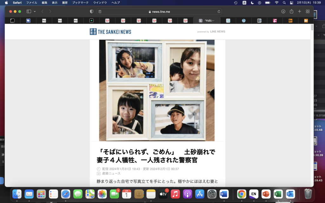Open the Safari downloads icon
The image size is (325, 203).
point(283,11)
